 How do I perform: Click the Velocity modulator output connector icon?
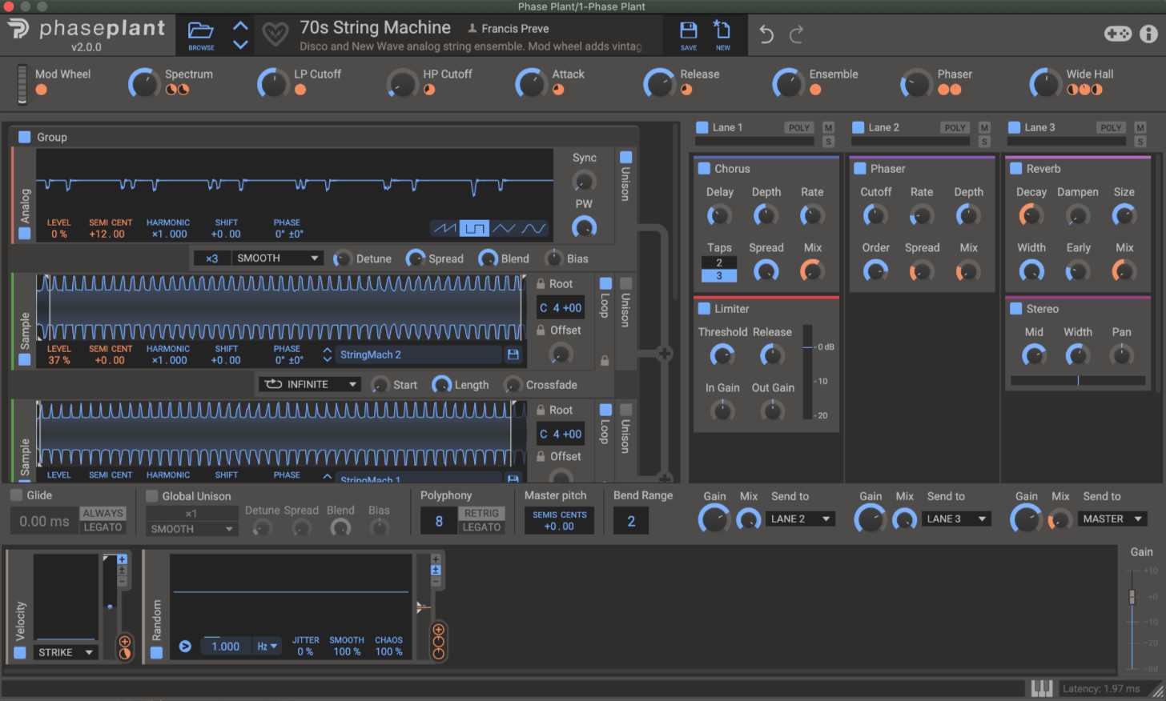coord(125,642)
